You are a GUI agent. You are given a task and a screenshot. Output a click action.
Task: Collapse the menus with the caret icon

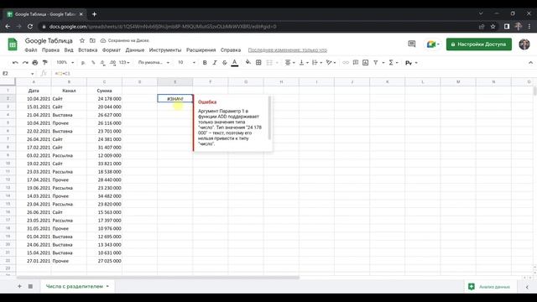[530, 63]
